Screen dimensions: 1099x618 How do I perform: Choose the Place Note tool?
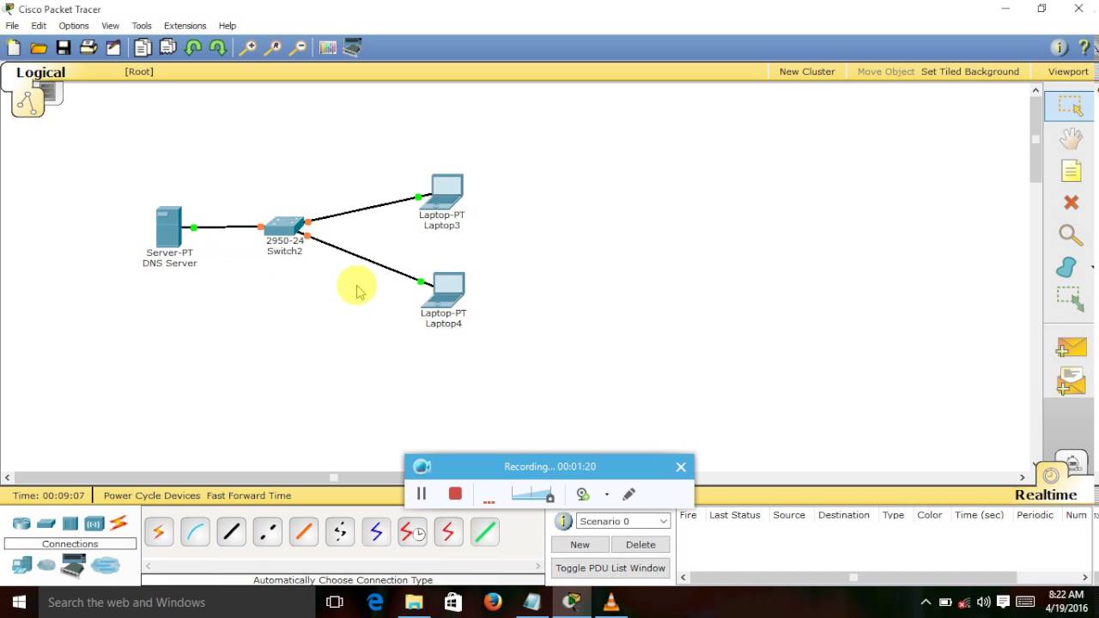[1071, 170]
